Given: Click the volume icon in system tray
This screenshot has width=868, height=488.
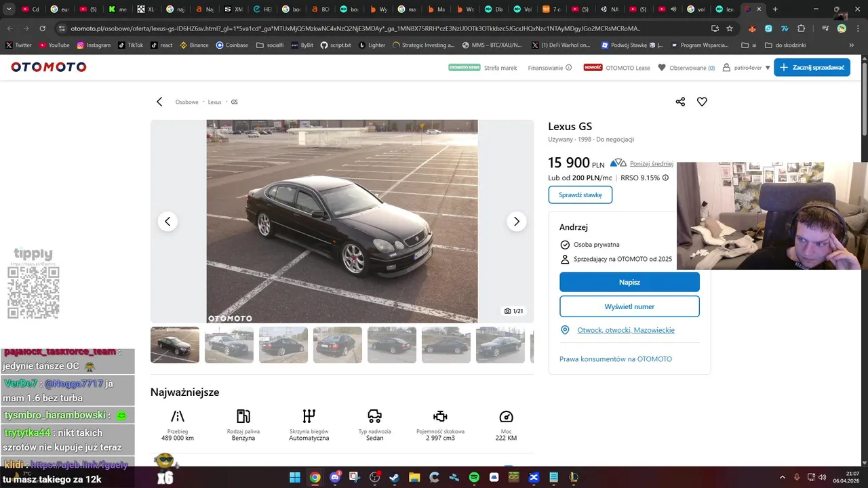Looking at the screenshot, I should tap(822, 477).
